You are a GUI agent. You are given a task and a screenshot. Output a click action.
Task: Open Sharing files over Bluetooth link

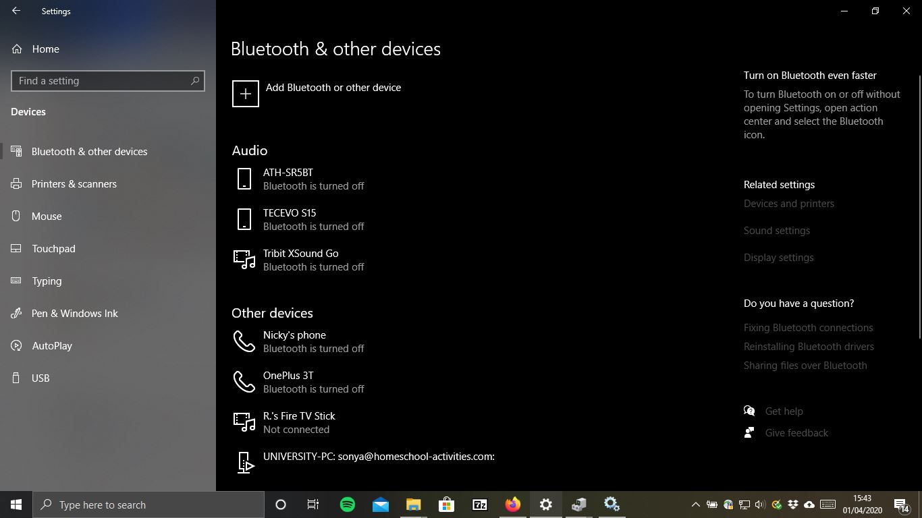click(x=805, y=366)
